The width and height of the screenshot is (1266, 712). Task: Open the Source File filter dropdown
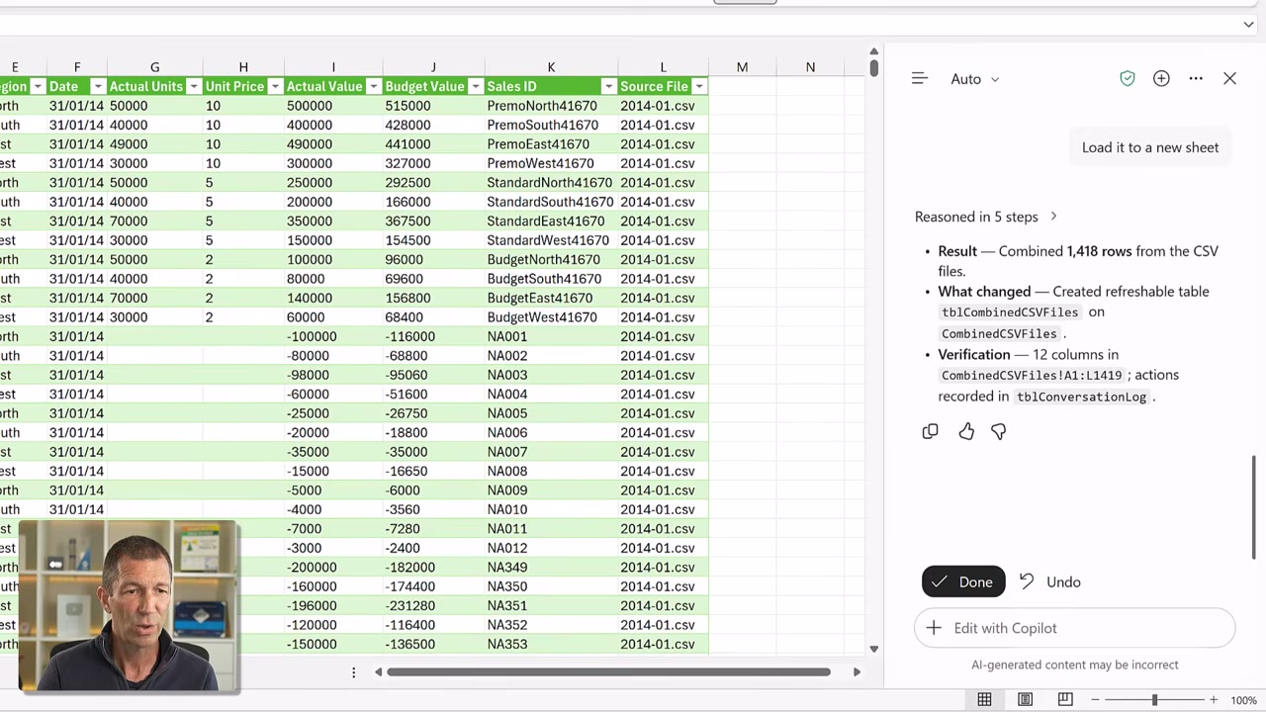699,87
